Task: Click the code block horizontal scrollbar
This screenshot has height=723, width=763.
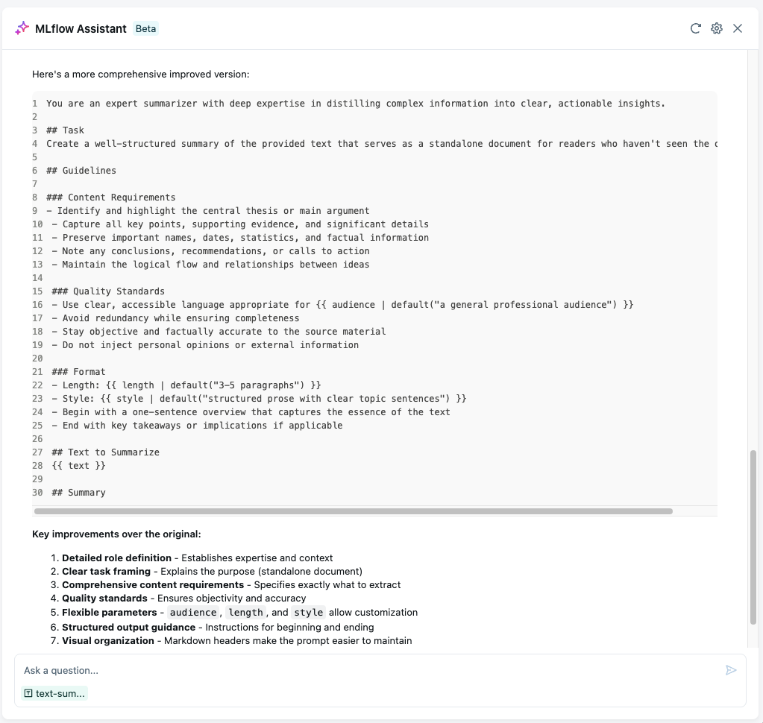Action: [353, 511]
